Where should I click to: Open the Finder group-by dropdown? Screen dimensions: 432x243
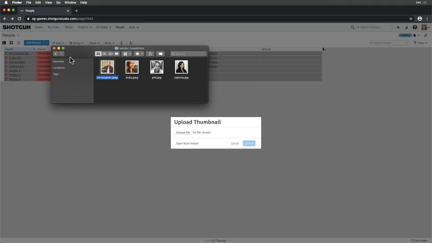[127, 54]
